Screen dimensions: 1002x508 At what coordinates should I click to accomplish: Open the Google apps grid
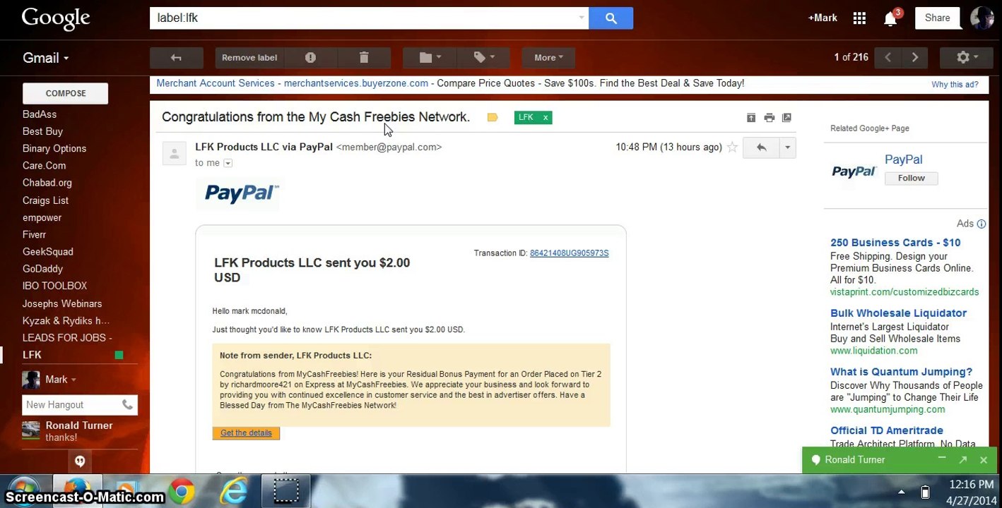click(859, 18)
